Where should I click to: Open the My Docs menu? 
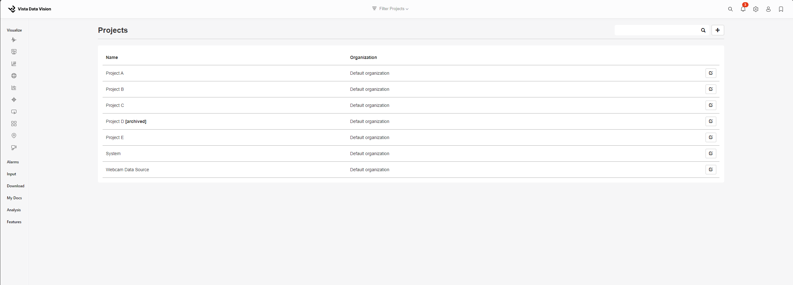click(x=15, y=198)
